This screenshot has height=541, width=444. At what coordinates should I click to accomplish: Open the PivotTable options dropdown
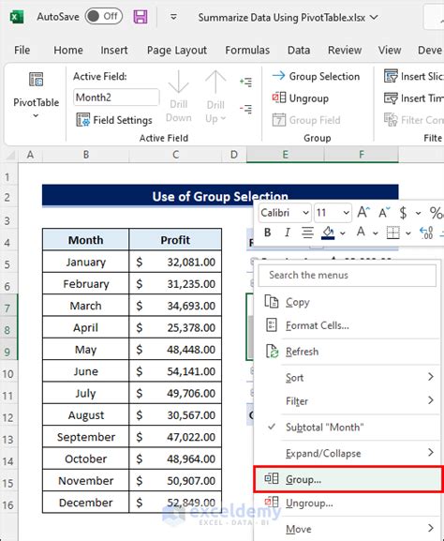coord(36,115)
